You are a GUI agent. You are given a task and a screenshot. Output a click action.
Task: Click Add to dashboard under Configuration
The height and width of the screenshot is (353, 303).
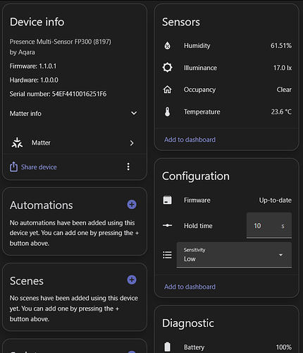click(x=190, y=287)
